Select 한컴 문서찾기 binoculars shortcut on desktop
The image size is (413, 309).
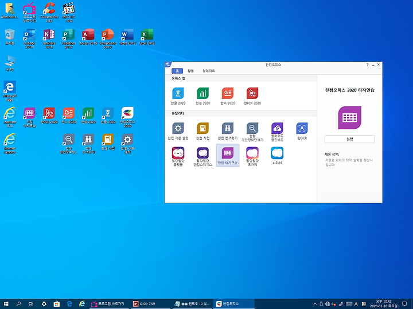pyautogui.click(x=88, y=144)
